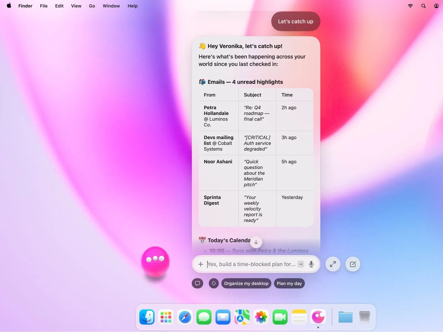Click the refresh suggestions icon

coord(214,283)
